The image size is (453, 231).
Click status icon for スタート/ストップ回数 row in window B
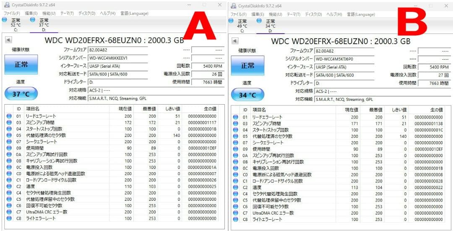(x=235, y=130)
